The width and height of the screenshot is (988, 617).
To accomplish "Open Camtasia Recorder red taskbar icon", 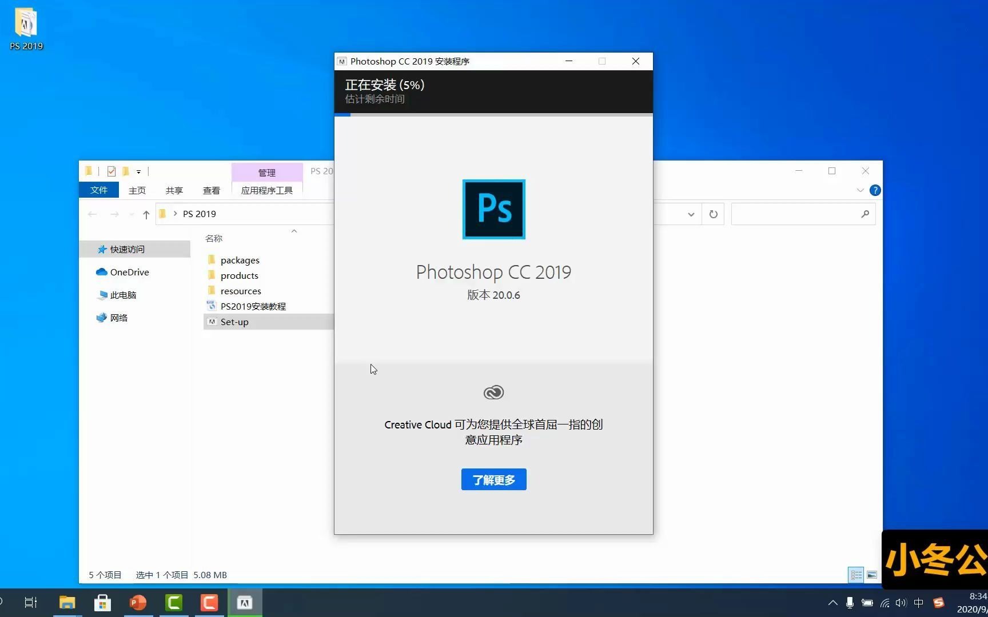I will (x=209, y=602).
